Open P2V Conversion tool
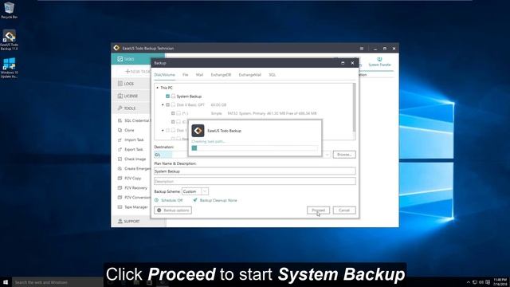The image size is (510, 287). coord(134,198)
